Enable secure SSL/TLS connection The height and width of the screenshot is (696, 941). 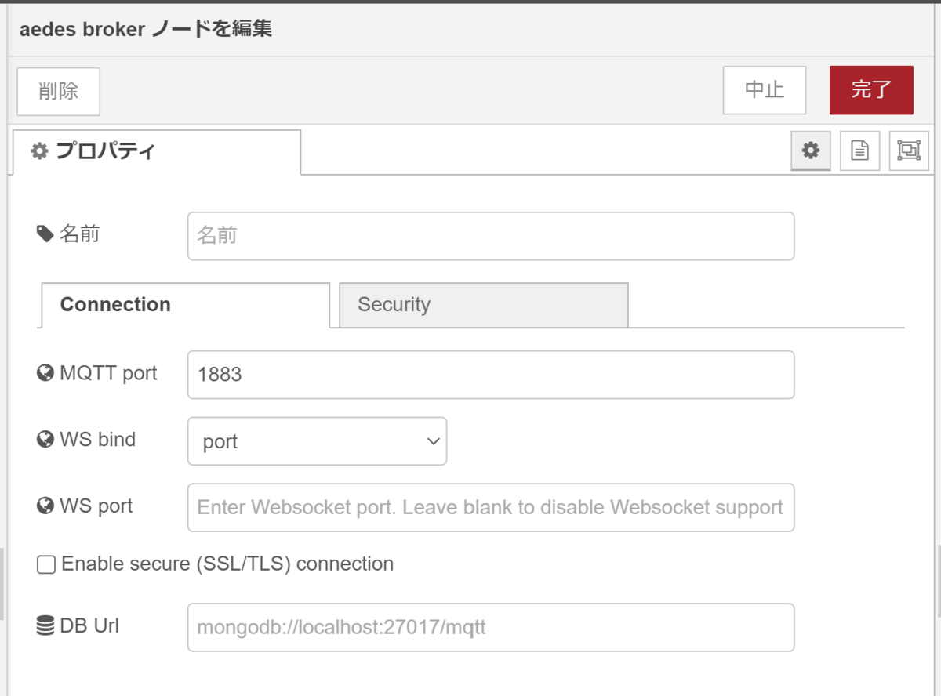tap(45, 564)
